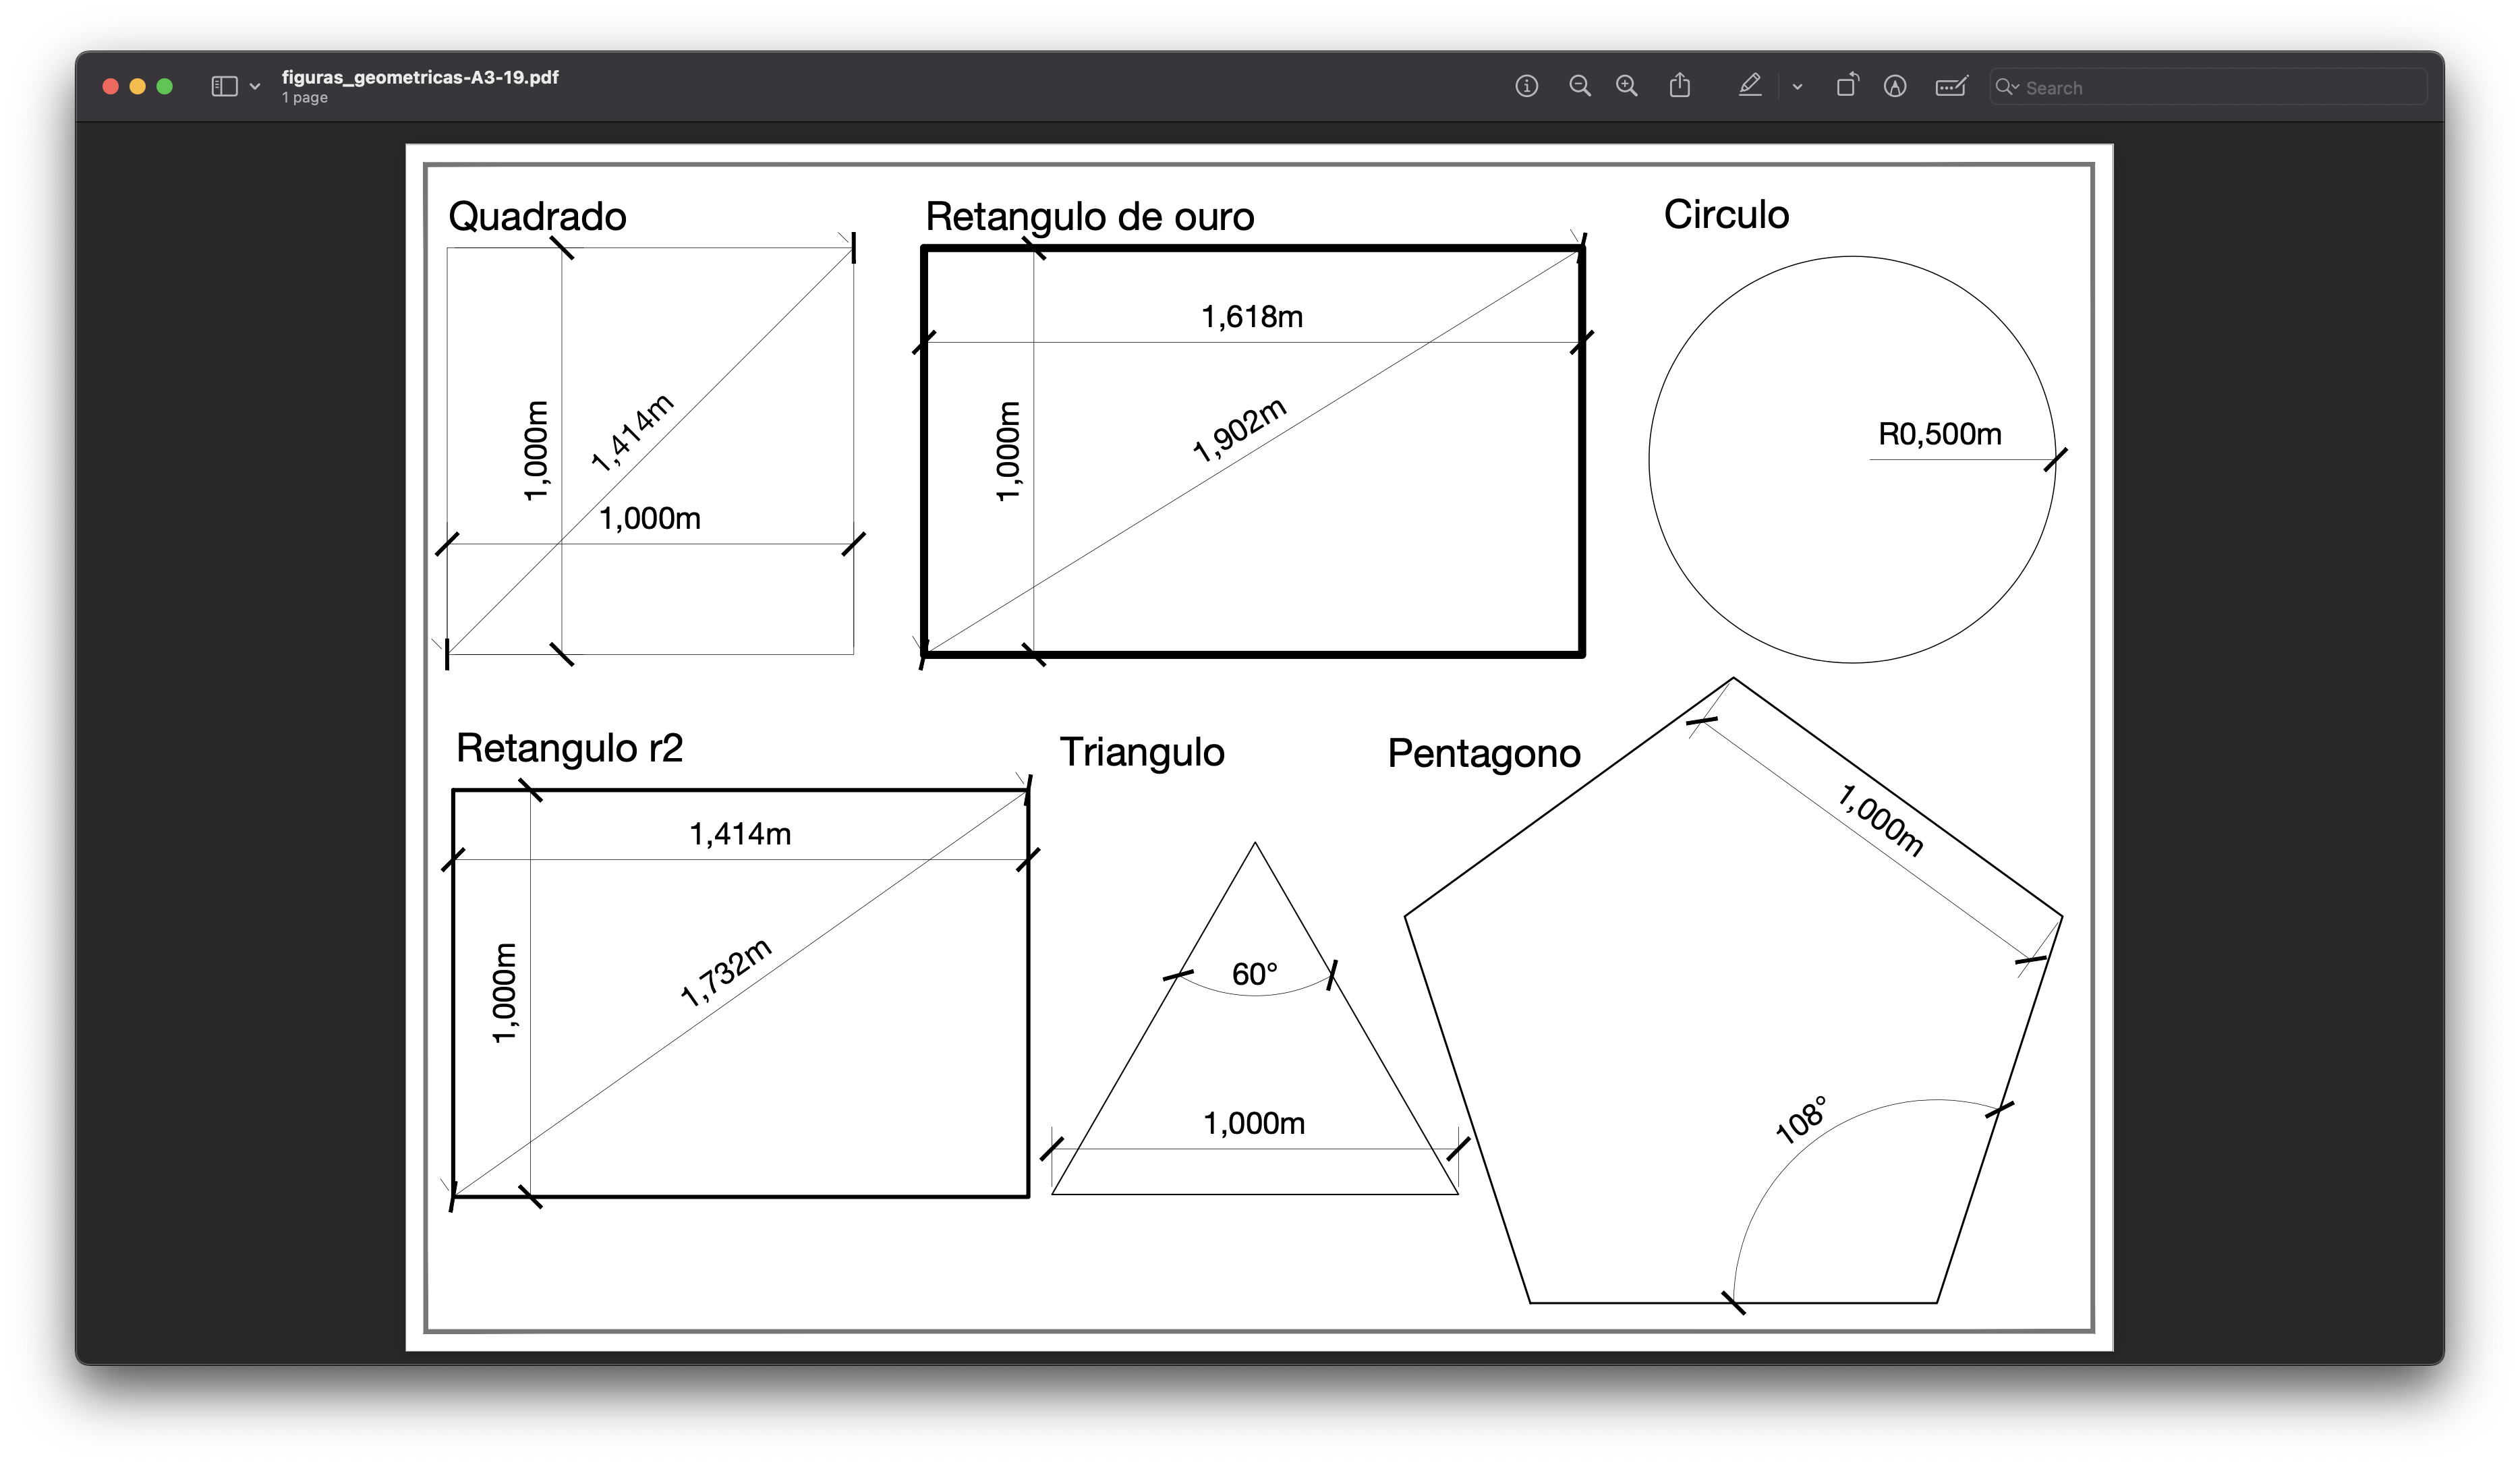Open the search options magnifier dropdown
Screen dimensions: 2520x1465
coord(2007,87)
